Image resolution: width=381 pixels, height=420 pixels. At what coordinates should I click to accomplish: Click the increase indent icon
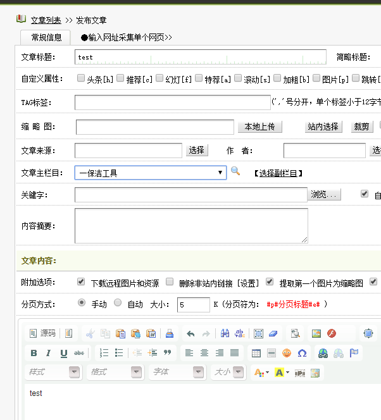[x=153, y=353]
